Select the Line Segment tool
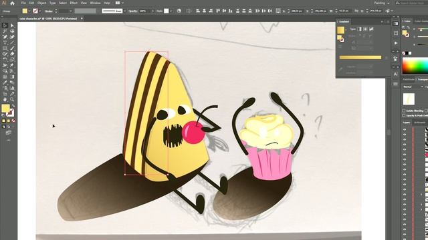 (12, 43)
